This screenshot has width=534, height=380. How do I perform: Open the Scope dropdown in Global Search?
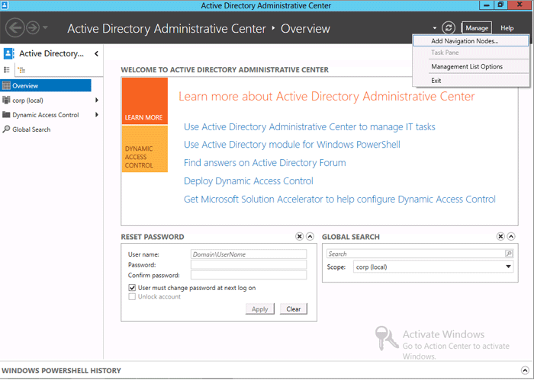click(509, 267)
